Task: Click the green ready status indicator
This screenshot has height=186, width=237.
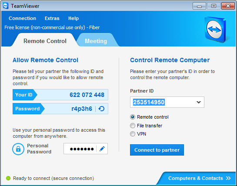Action: pyautogui.click(x=8, y=178)
